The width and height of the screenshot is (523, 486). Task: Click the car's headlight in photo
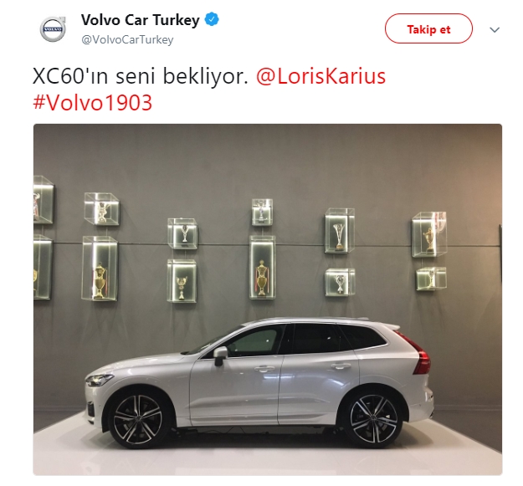pos(99,379)
